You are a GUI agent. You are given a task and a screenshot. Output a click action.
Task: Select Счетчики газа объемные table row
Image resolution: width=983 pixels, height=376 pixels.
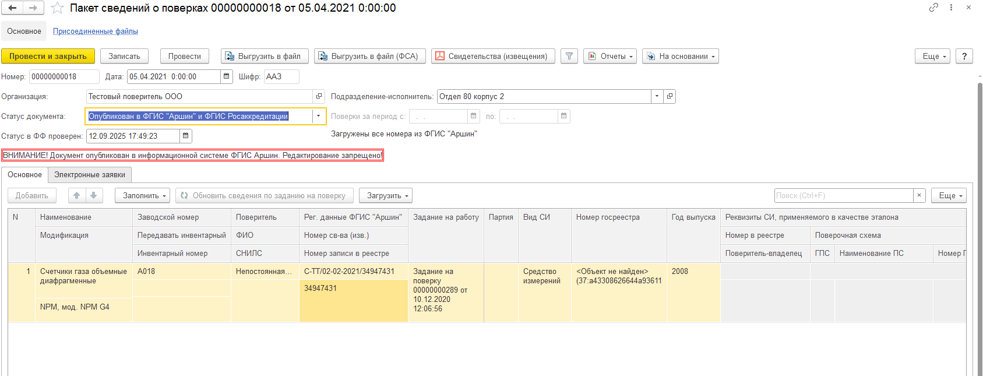pyautogui.click(x=83, y=276)
